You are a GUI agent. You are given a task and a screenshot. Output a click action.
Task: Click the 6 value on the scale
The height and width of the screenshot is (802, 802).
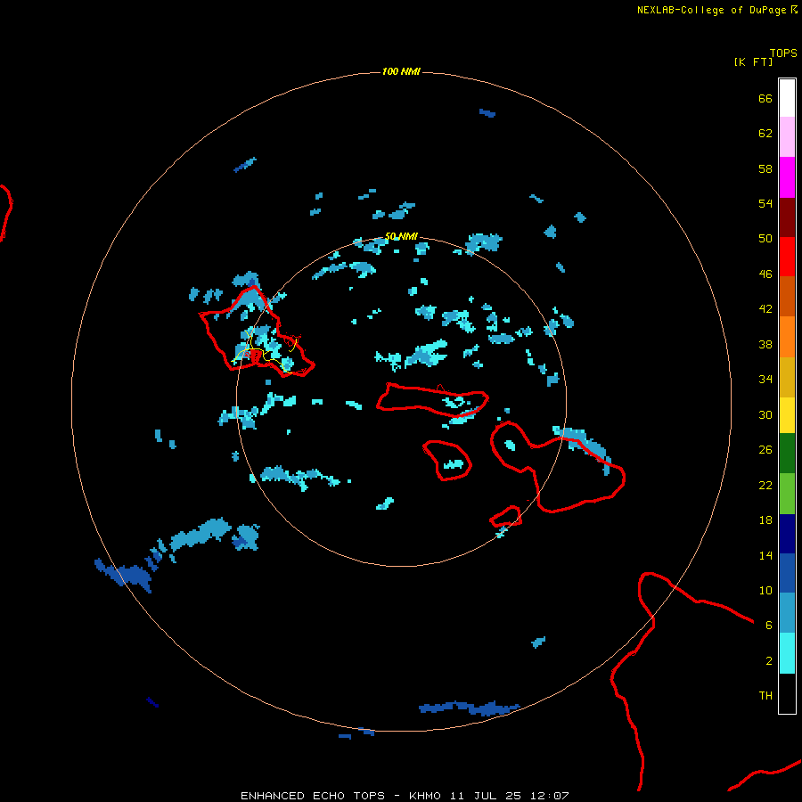click(x=769, y=626)
